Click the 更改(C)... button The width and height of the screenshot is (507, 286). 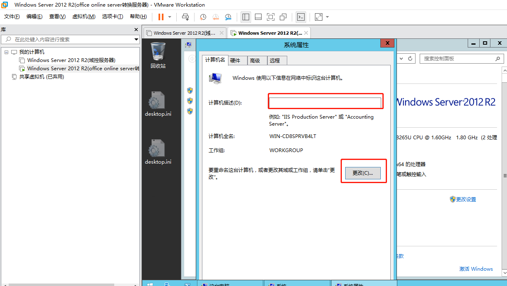click(x=363, y=173)
